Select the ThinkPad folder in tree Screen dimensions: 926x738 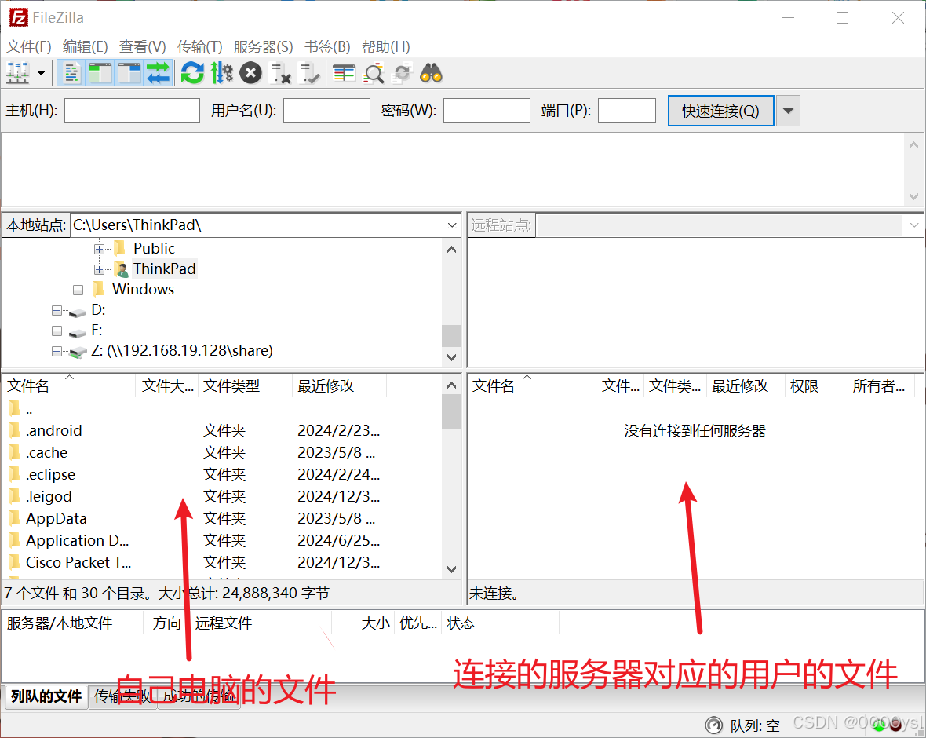[164, 269]
